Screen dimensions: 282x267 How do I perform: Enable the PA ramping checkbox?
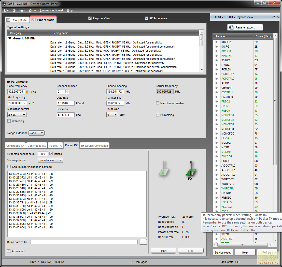[157, 115]
